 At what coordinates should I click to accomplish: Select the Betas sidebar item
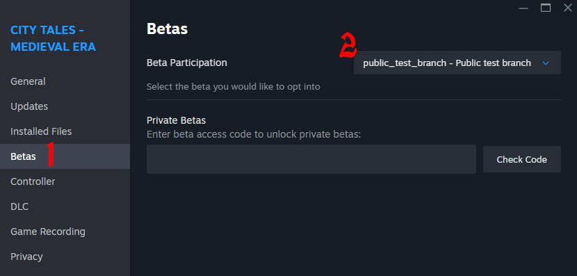65,156
